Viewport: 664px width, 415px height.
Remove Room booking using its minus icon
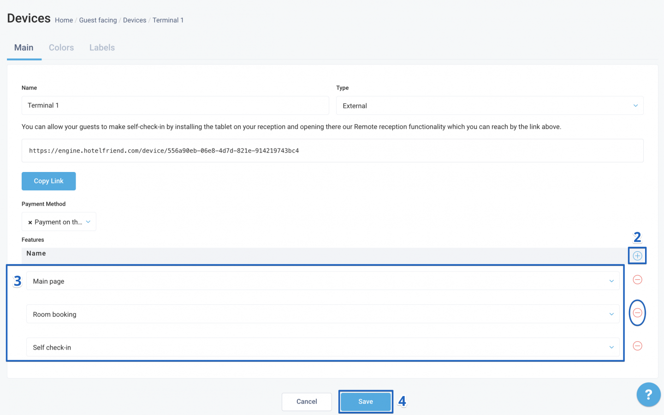(637, 313)
